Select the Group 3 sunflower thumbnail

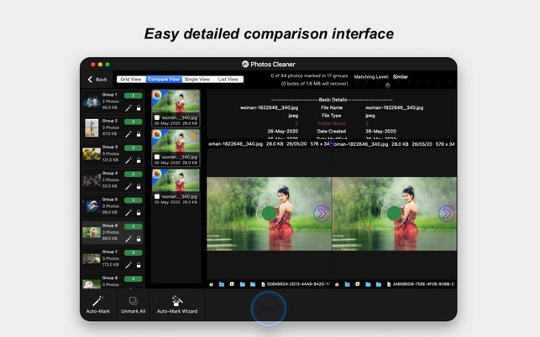[92, 153]
